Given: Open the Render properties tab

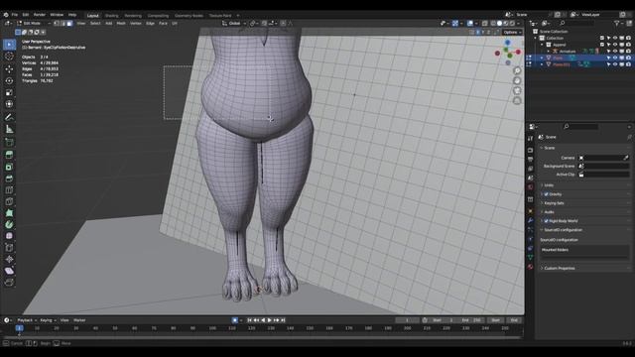Looking at the screenshot, I should coord(530,150).
